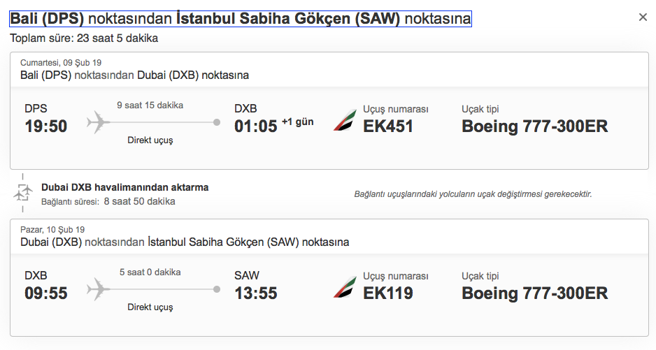Viewport: 656px width, 350px height.
Task: Click the Emirates logo beside EK119
Action: pyautogui.click(x=343, y=286)
